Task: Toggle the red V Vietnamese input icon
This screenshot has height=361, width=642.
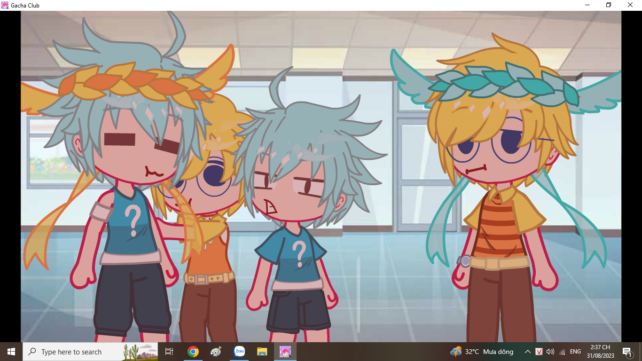Action: (539, 352)
